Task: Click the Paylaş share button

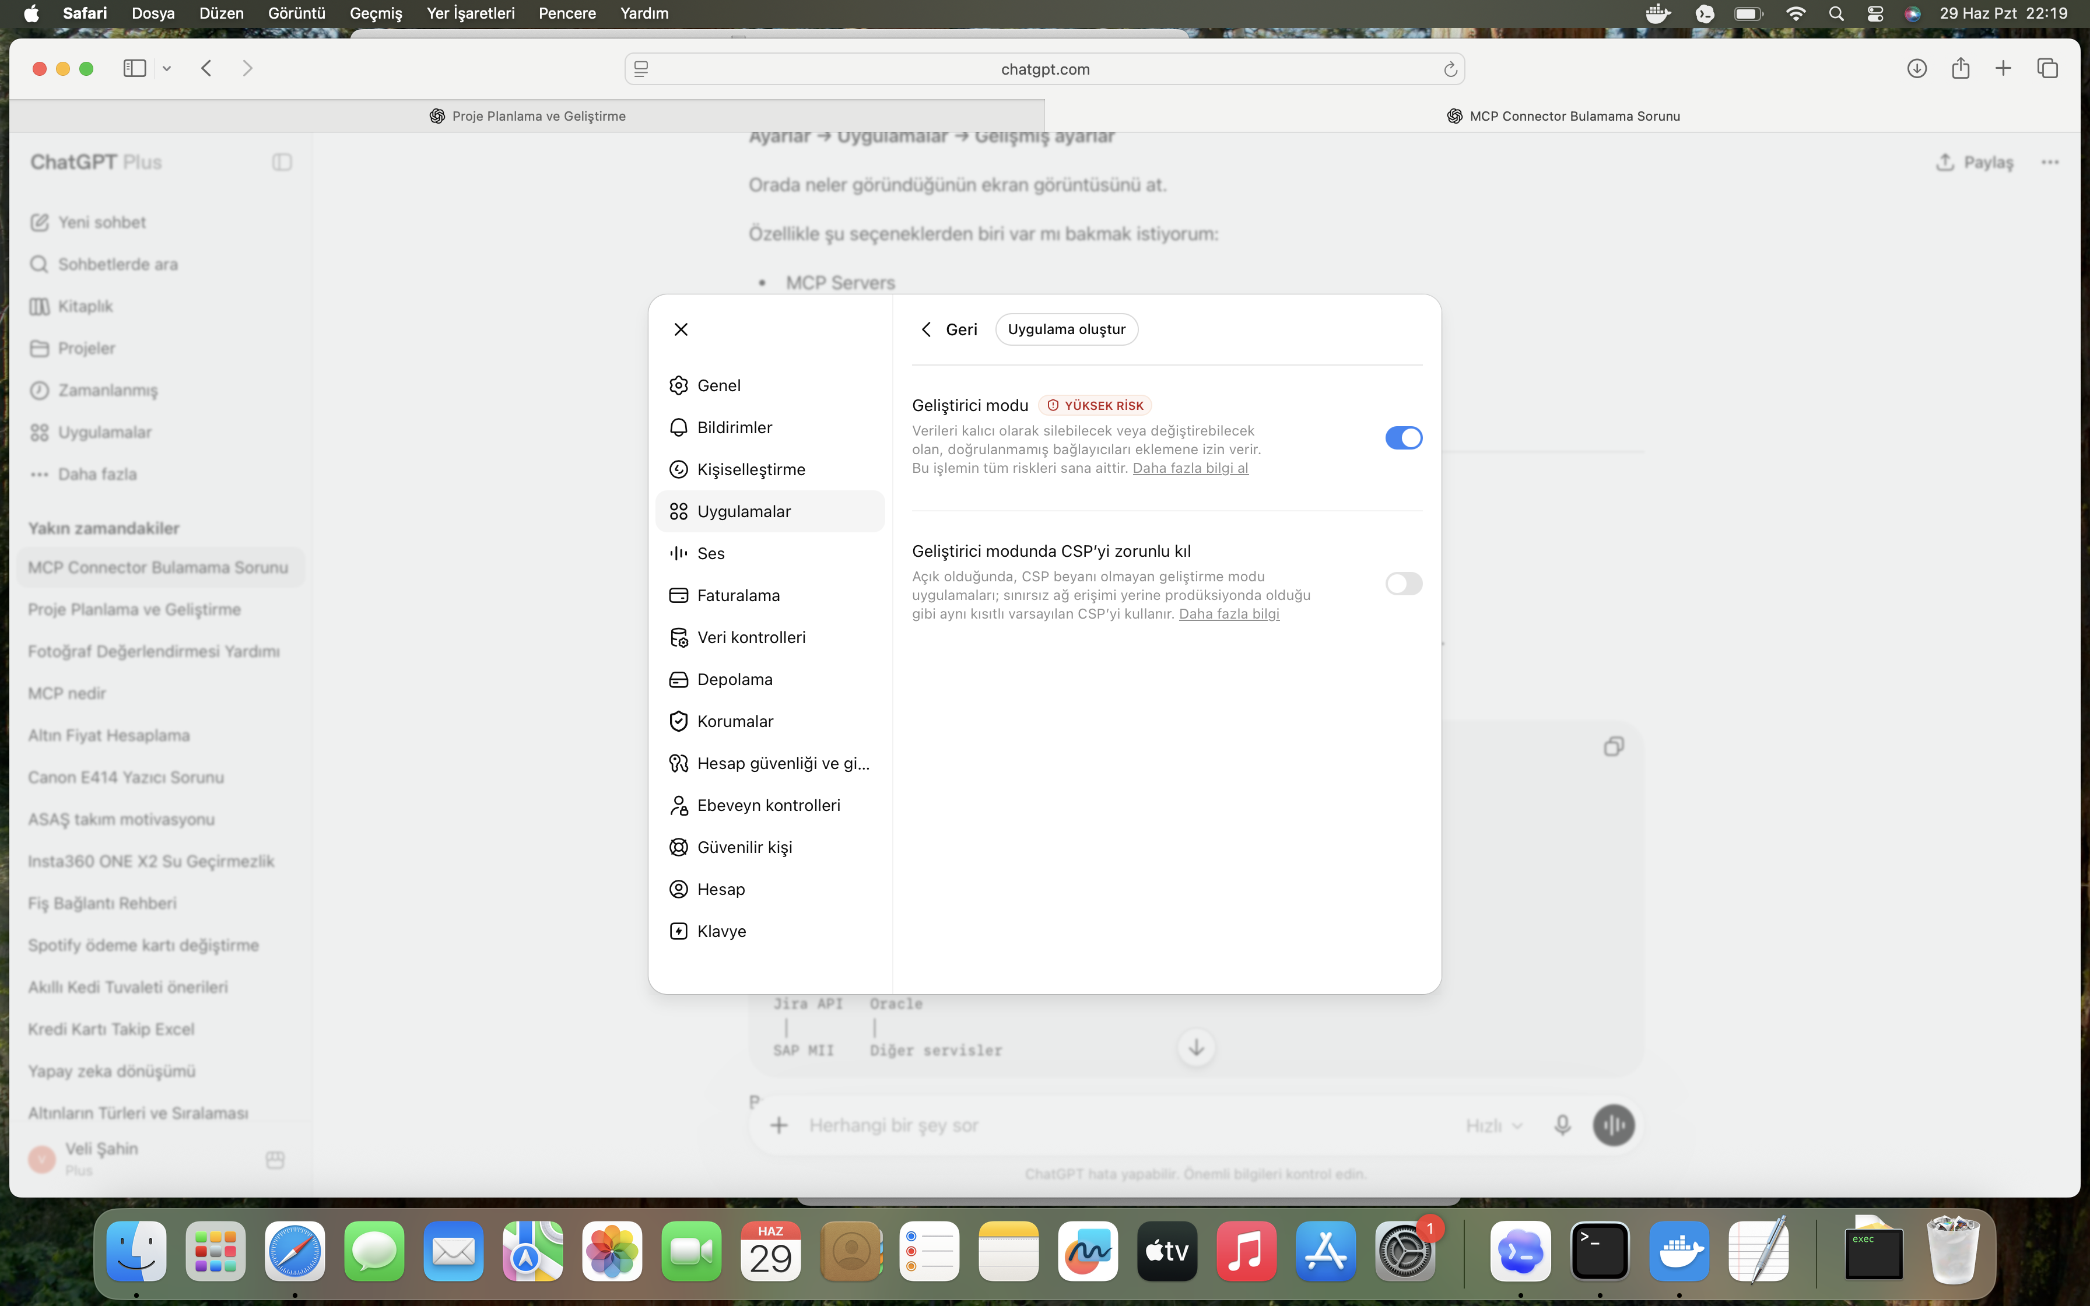Action: click(x=1975, y=163)
